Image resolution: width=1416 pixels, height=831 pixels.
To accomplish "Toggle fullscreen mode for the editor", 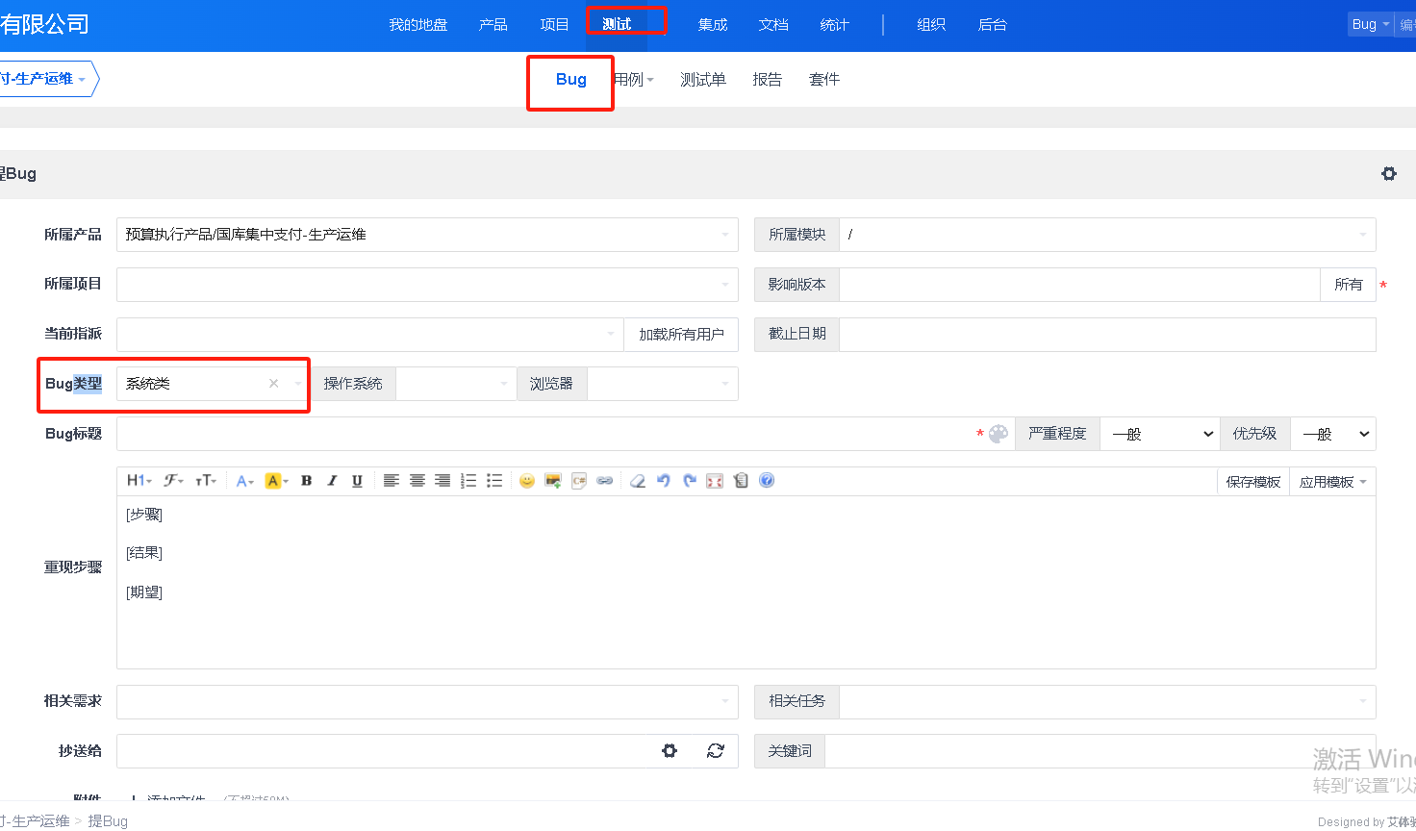I will pyautogui.click(x=715, y=481).
